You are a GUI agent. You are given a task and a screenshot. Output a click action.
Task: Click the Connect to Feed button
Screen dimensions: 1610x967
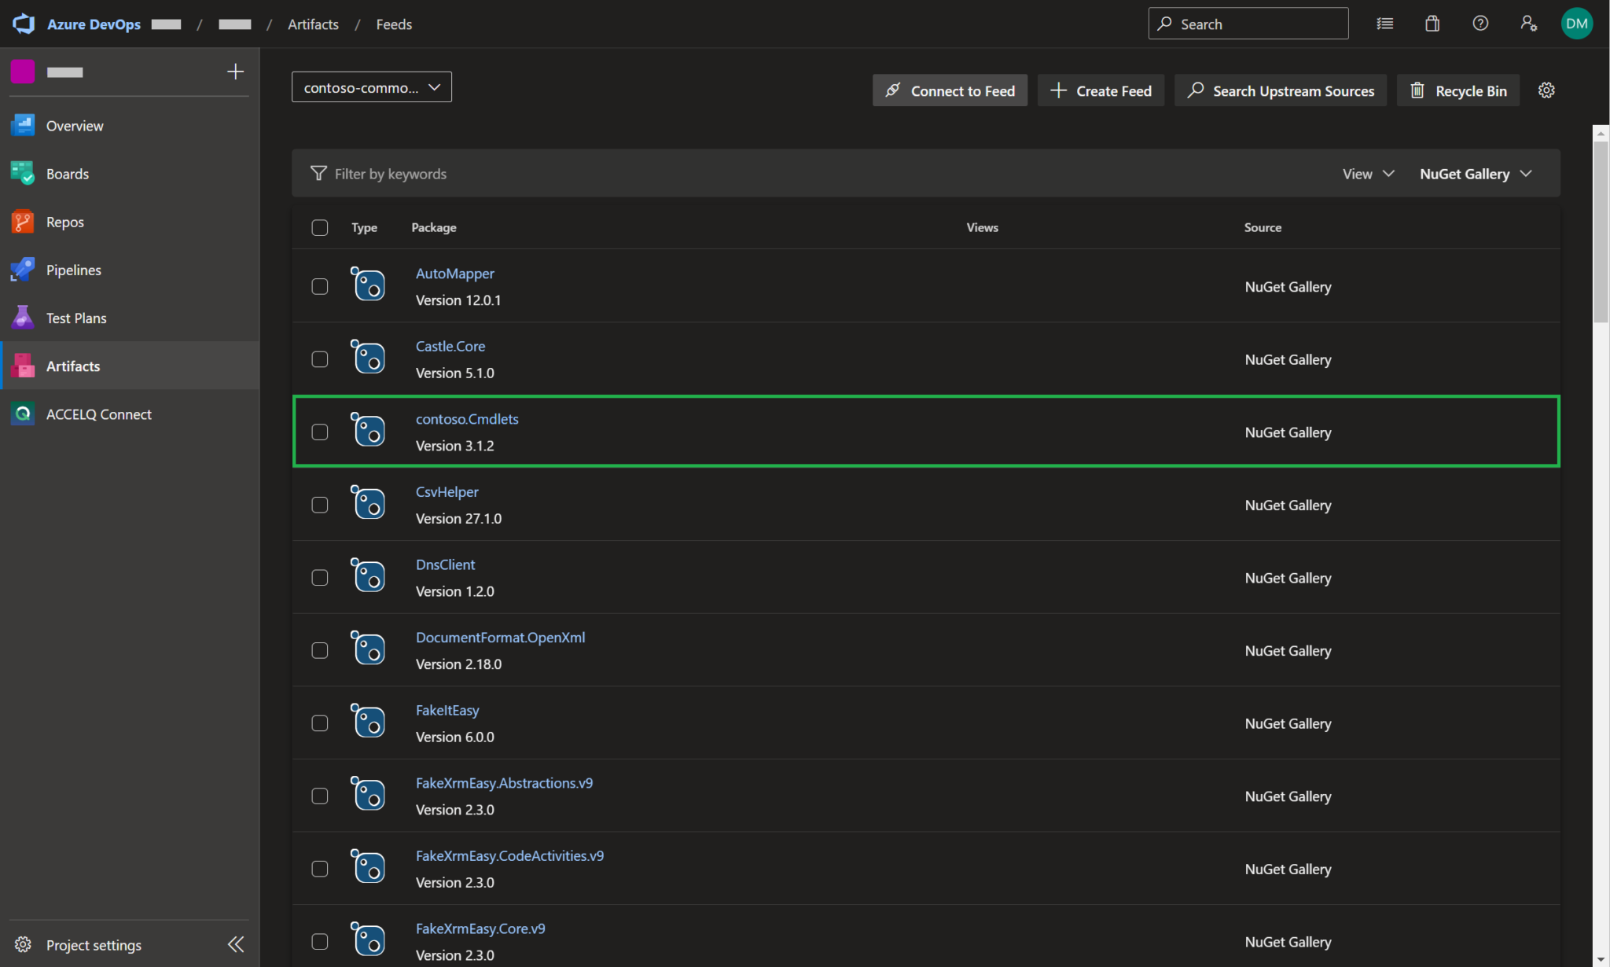(950, 90)
